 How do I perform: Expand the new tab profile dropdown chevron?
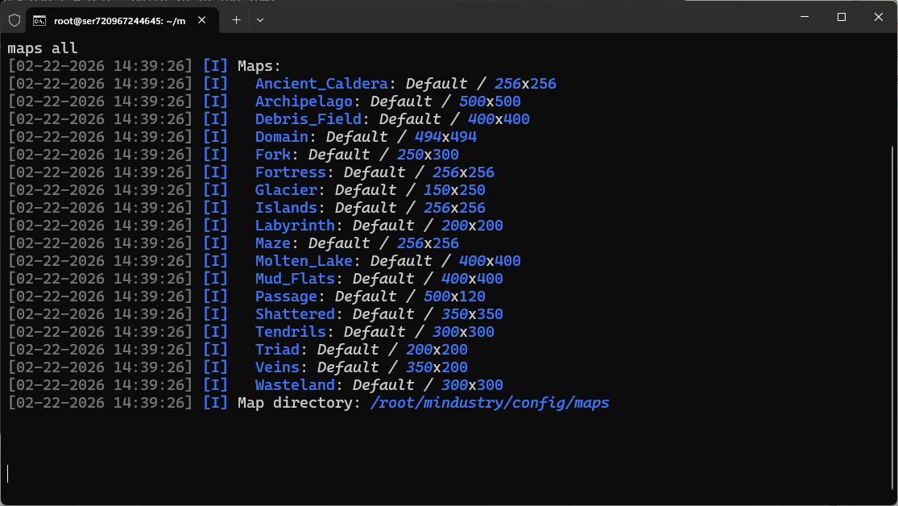(x=259, y=19)
